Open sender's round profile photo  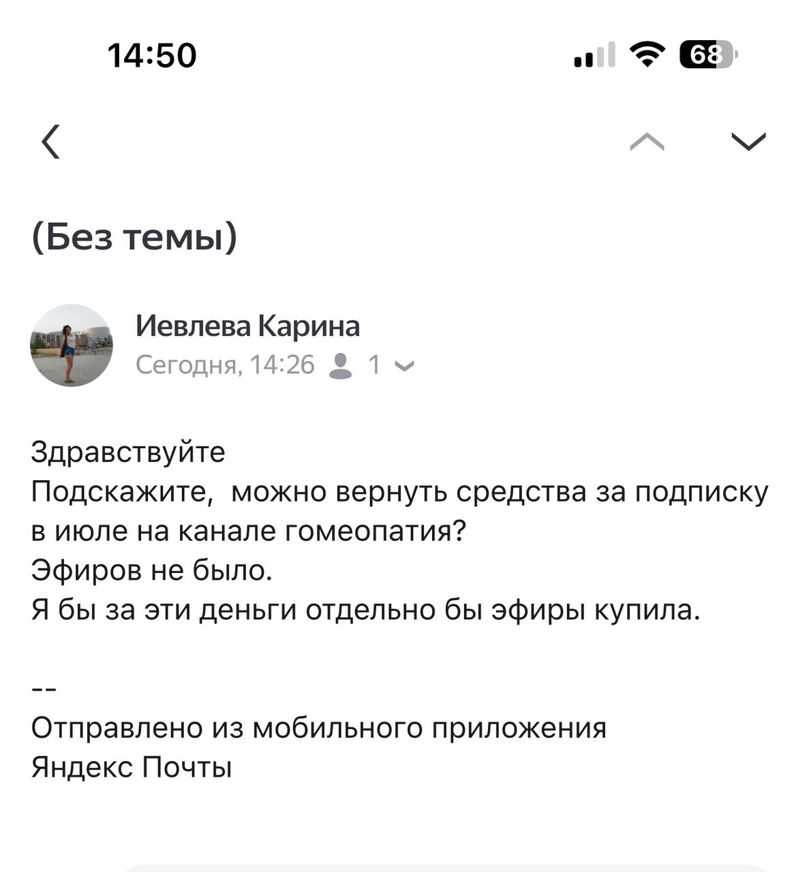click(x=72, y=345)
